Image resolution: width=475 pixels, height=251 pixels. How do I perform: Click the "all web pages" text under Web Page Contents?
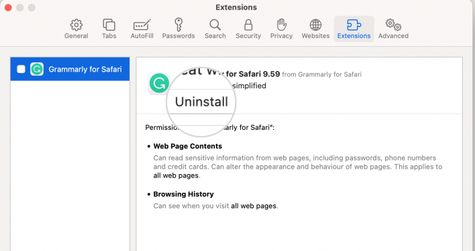coord(176,175)
